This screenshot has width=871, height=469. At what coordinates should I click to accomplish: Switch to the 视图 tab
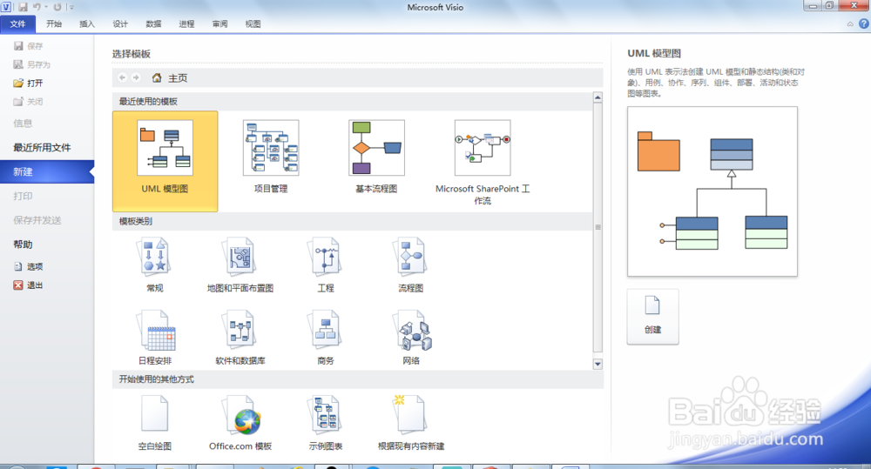[x=253, y=23]
